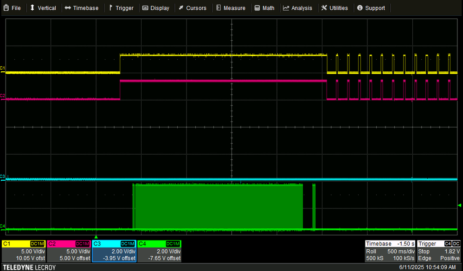The height and width of the screenshot is (271, 463).
Task: Click the Timebase horizontal arrow icon
Action: (68, 8)
